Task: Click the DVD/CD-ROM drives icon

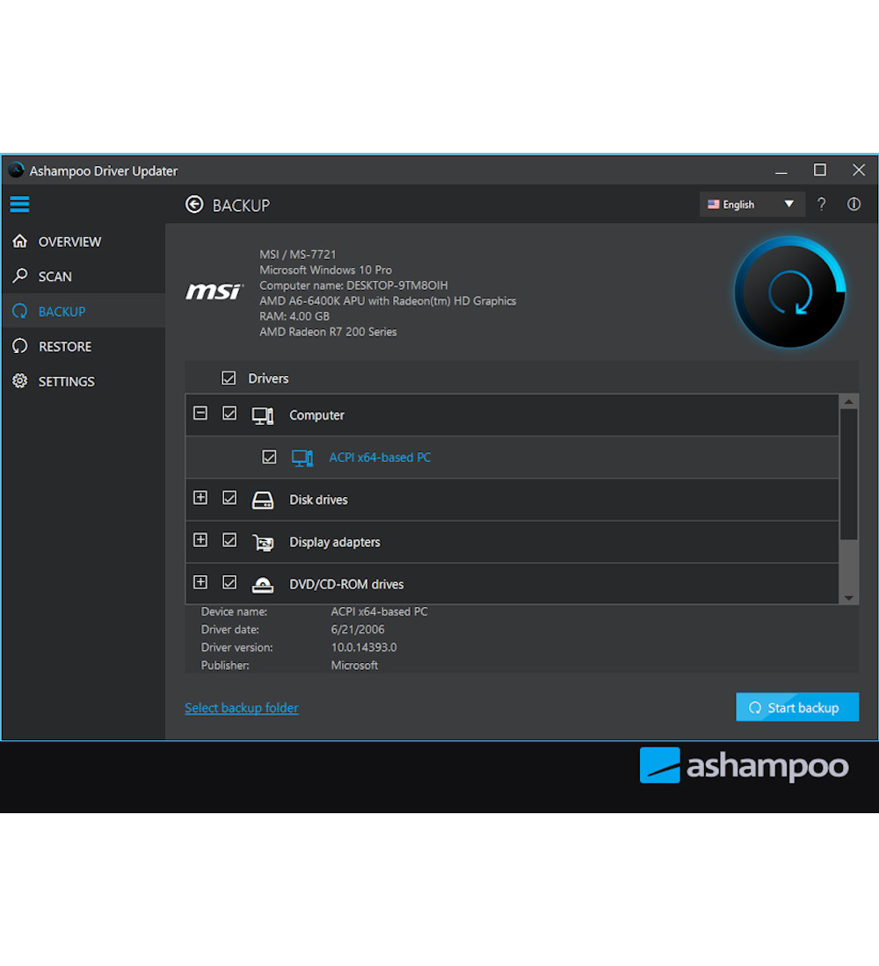Action: click(x=263, y=584)
